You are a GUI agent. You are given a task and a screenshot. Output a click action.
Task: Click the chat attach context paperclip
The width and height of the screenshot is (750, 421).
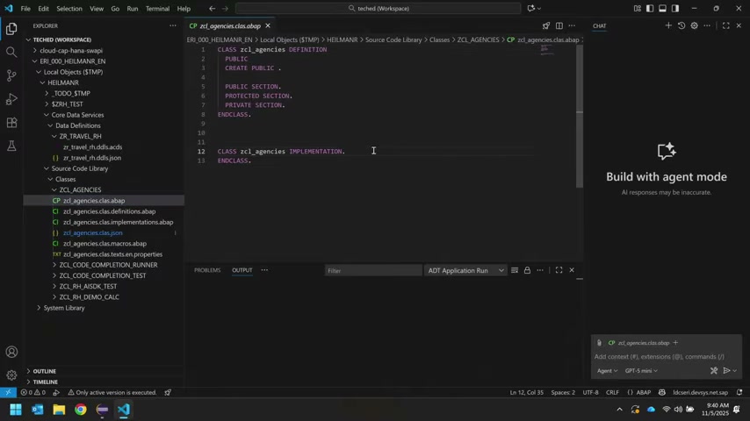599,343
